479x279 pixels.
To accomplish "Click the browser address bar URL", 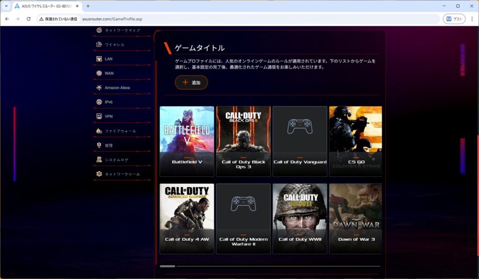I will pyautogui.click(x=111, y=19).
